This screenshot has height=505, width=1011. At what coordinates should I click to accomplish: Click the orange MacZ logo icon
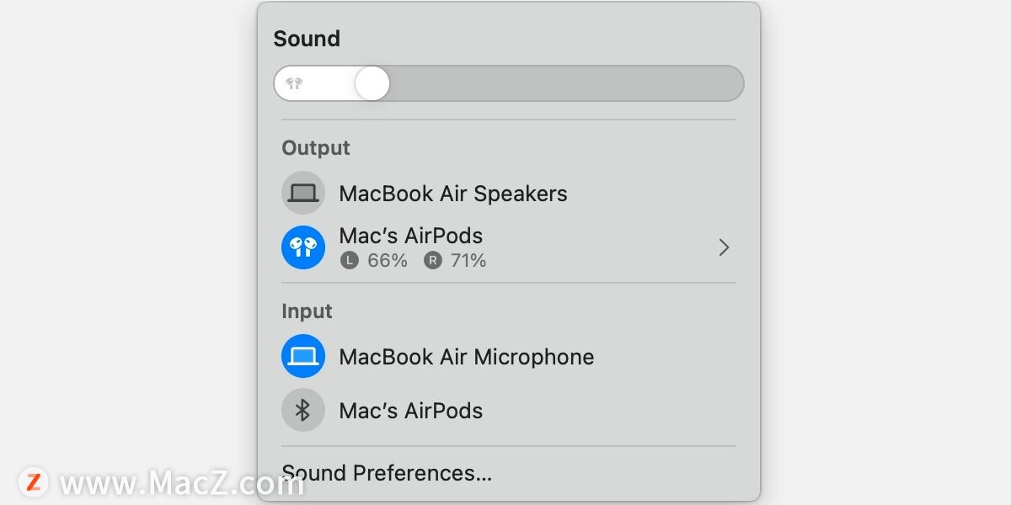coord(35,481)
